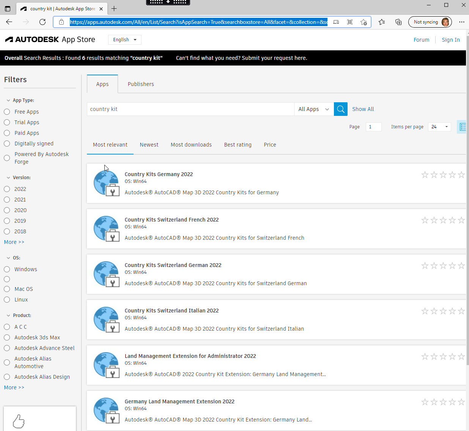This screenshot has height=431, width=469.
Task: Open Country Kits Switzerland Italian 2022 icon
Action: tap(107, 320)
